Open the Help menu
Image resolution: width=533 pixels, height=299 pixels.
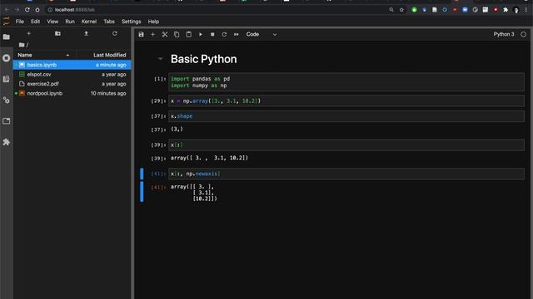pyautogui.click(x=153, y=22)
